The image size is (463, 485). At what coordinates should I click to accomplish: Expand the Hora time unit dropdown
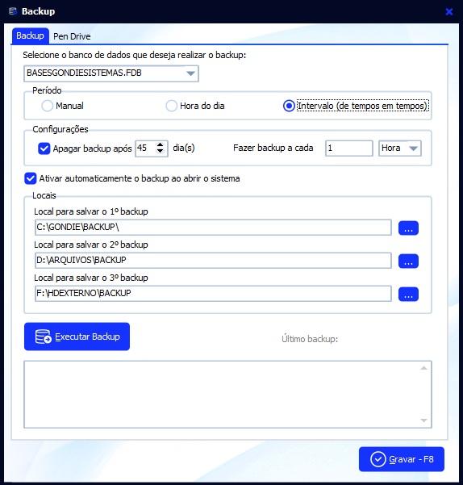coord(413,148)
